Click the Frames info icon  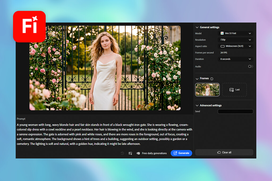point(212,79)
